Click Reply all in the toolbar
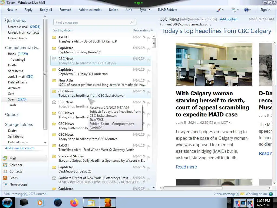Viewport: 277px width, 208px height. point(46,10)
